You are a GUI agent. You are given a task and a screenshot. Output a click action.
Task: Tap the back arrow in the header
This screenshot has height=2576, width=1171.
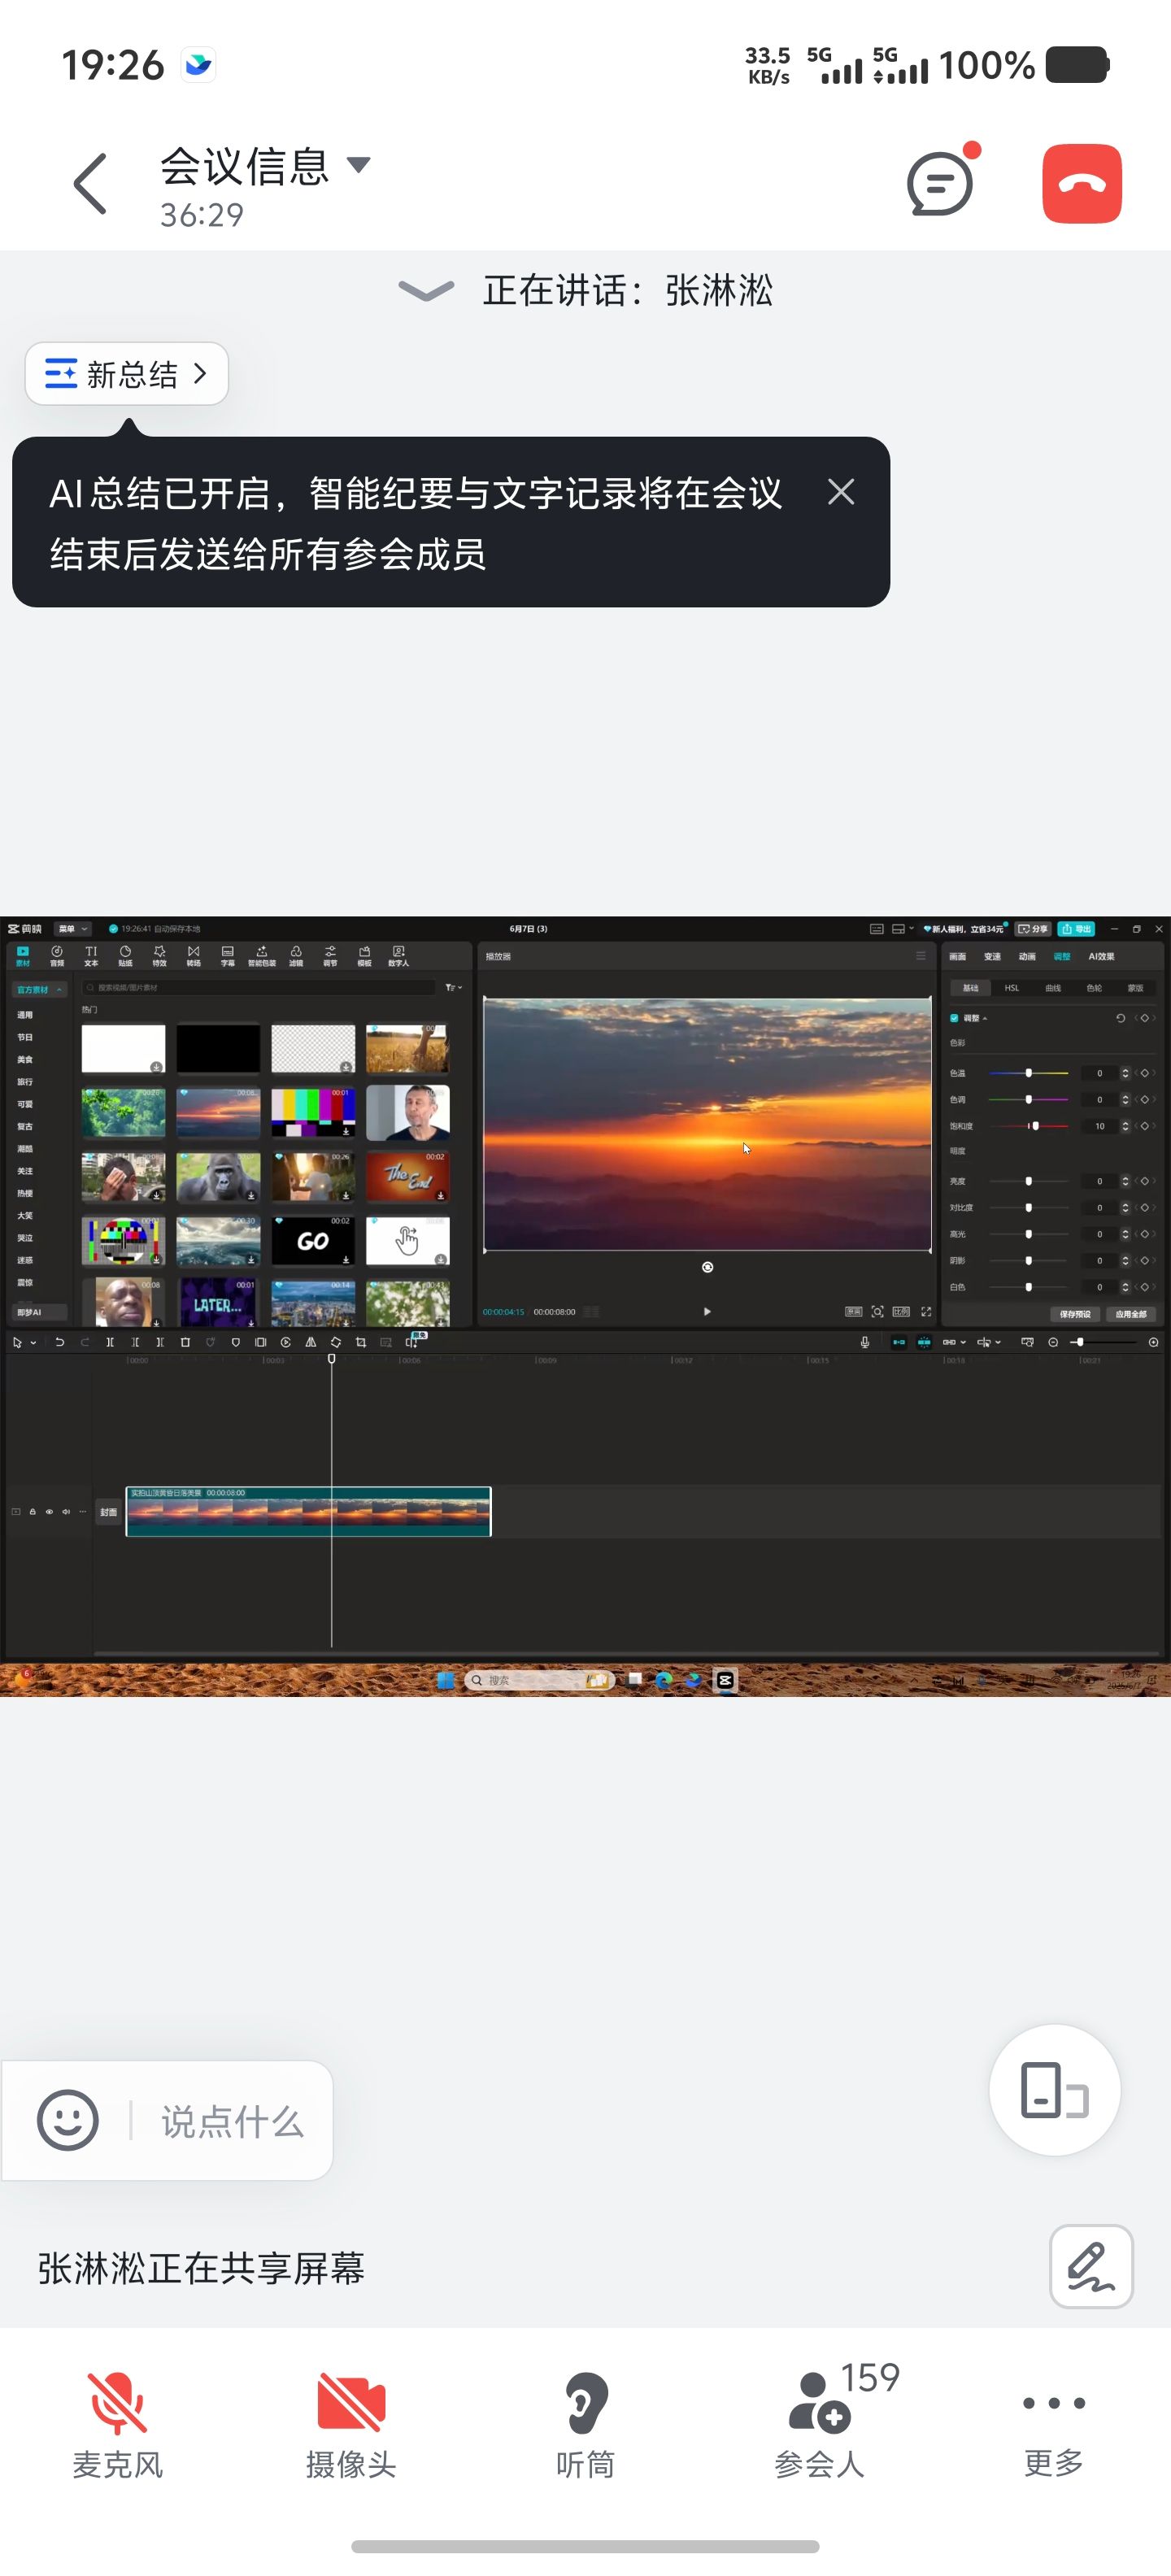(x=90, y=184)
